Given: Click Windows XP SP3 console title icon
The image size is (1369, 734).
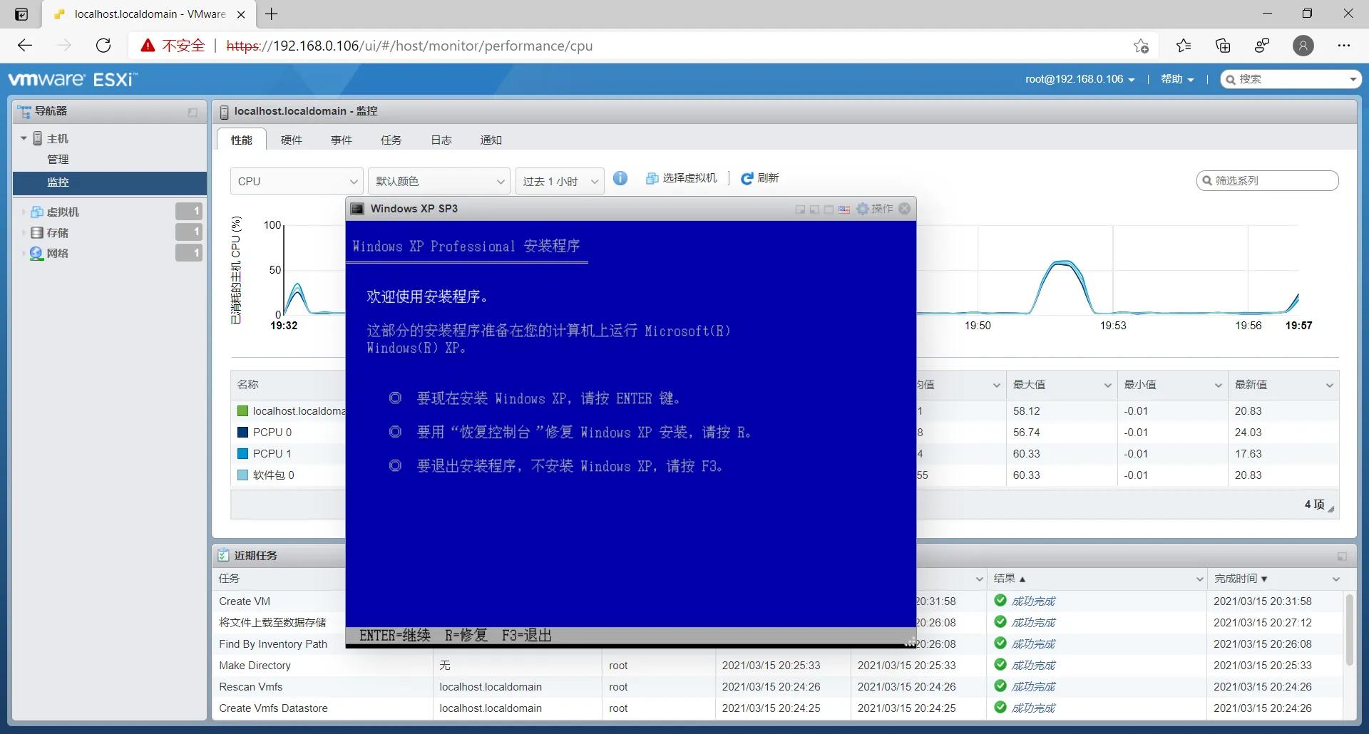Looking at the screenshot, I should click(357, 209).
